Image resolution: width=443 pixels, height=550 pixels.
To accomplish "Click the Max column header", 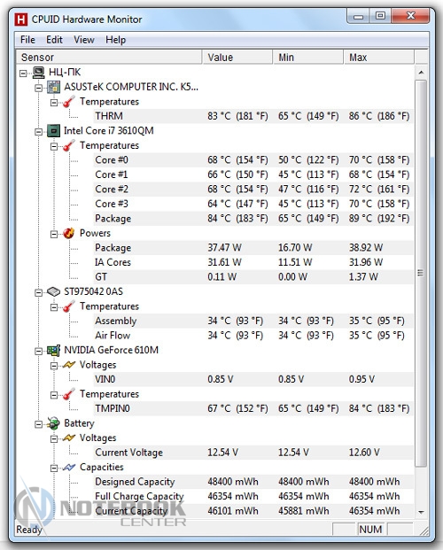I will pyautogui.click(x=378, y=58).
